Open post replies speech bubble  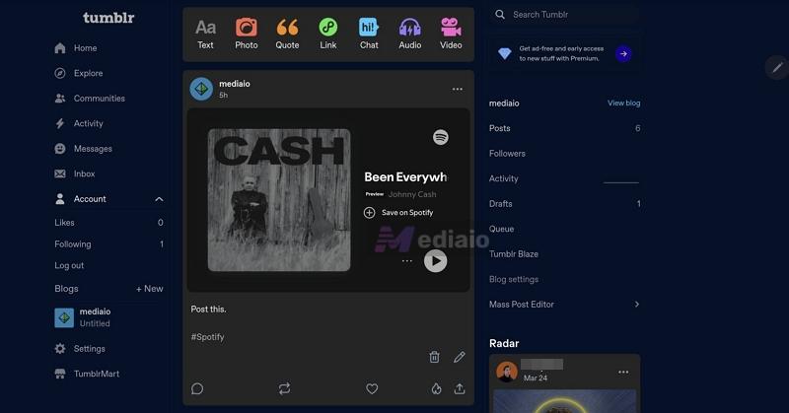point(197,388)
